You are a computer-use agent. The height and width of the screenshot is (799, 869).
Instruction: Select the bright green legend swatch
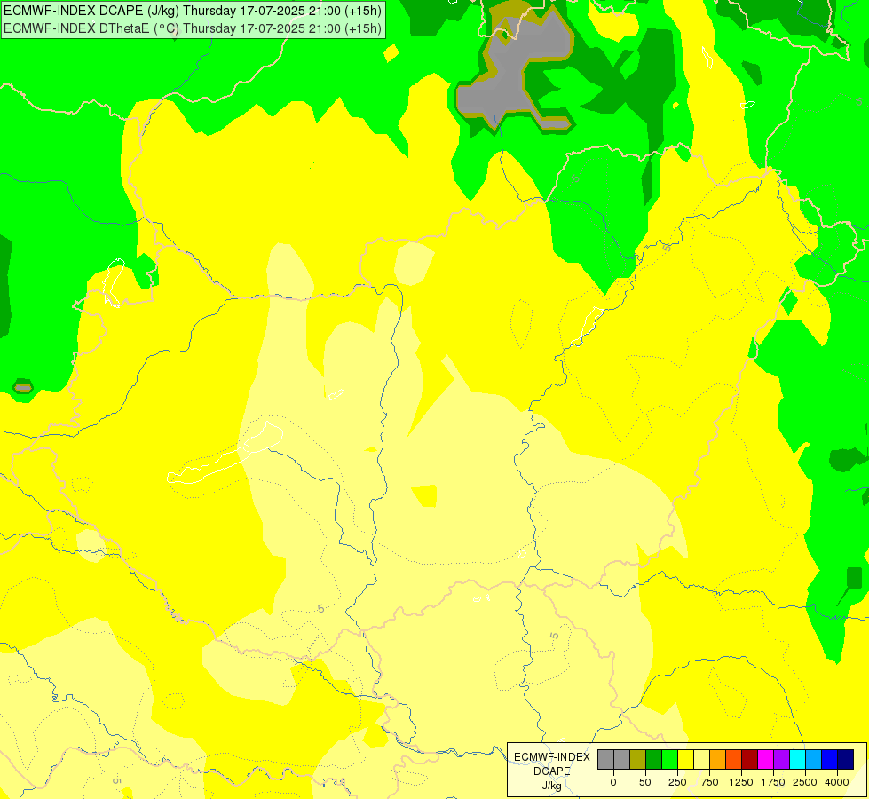click(669, 759)
